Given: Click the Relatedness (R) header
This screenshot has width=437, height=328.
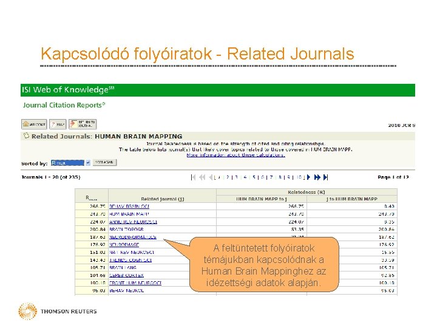Looking at the screenshot, I should 307,192.
